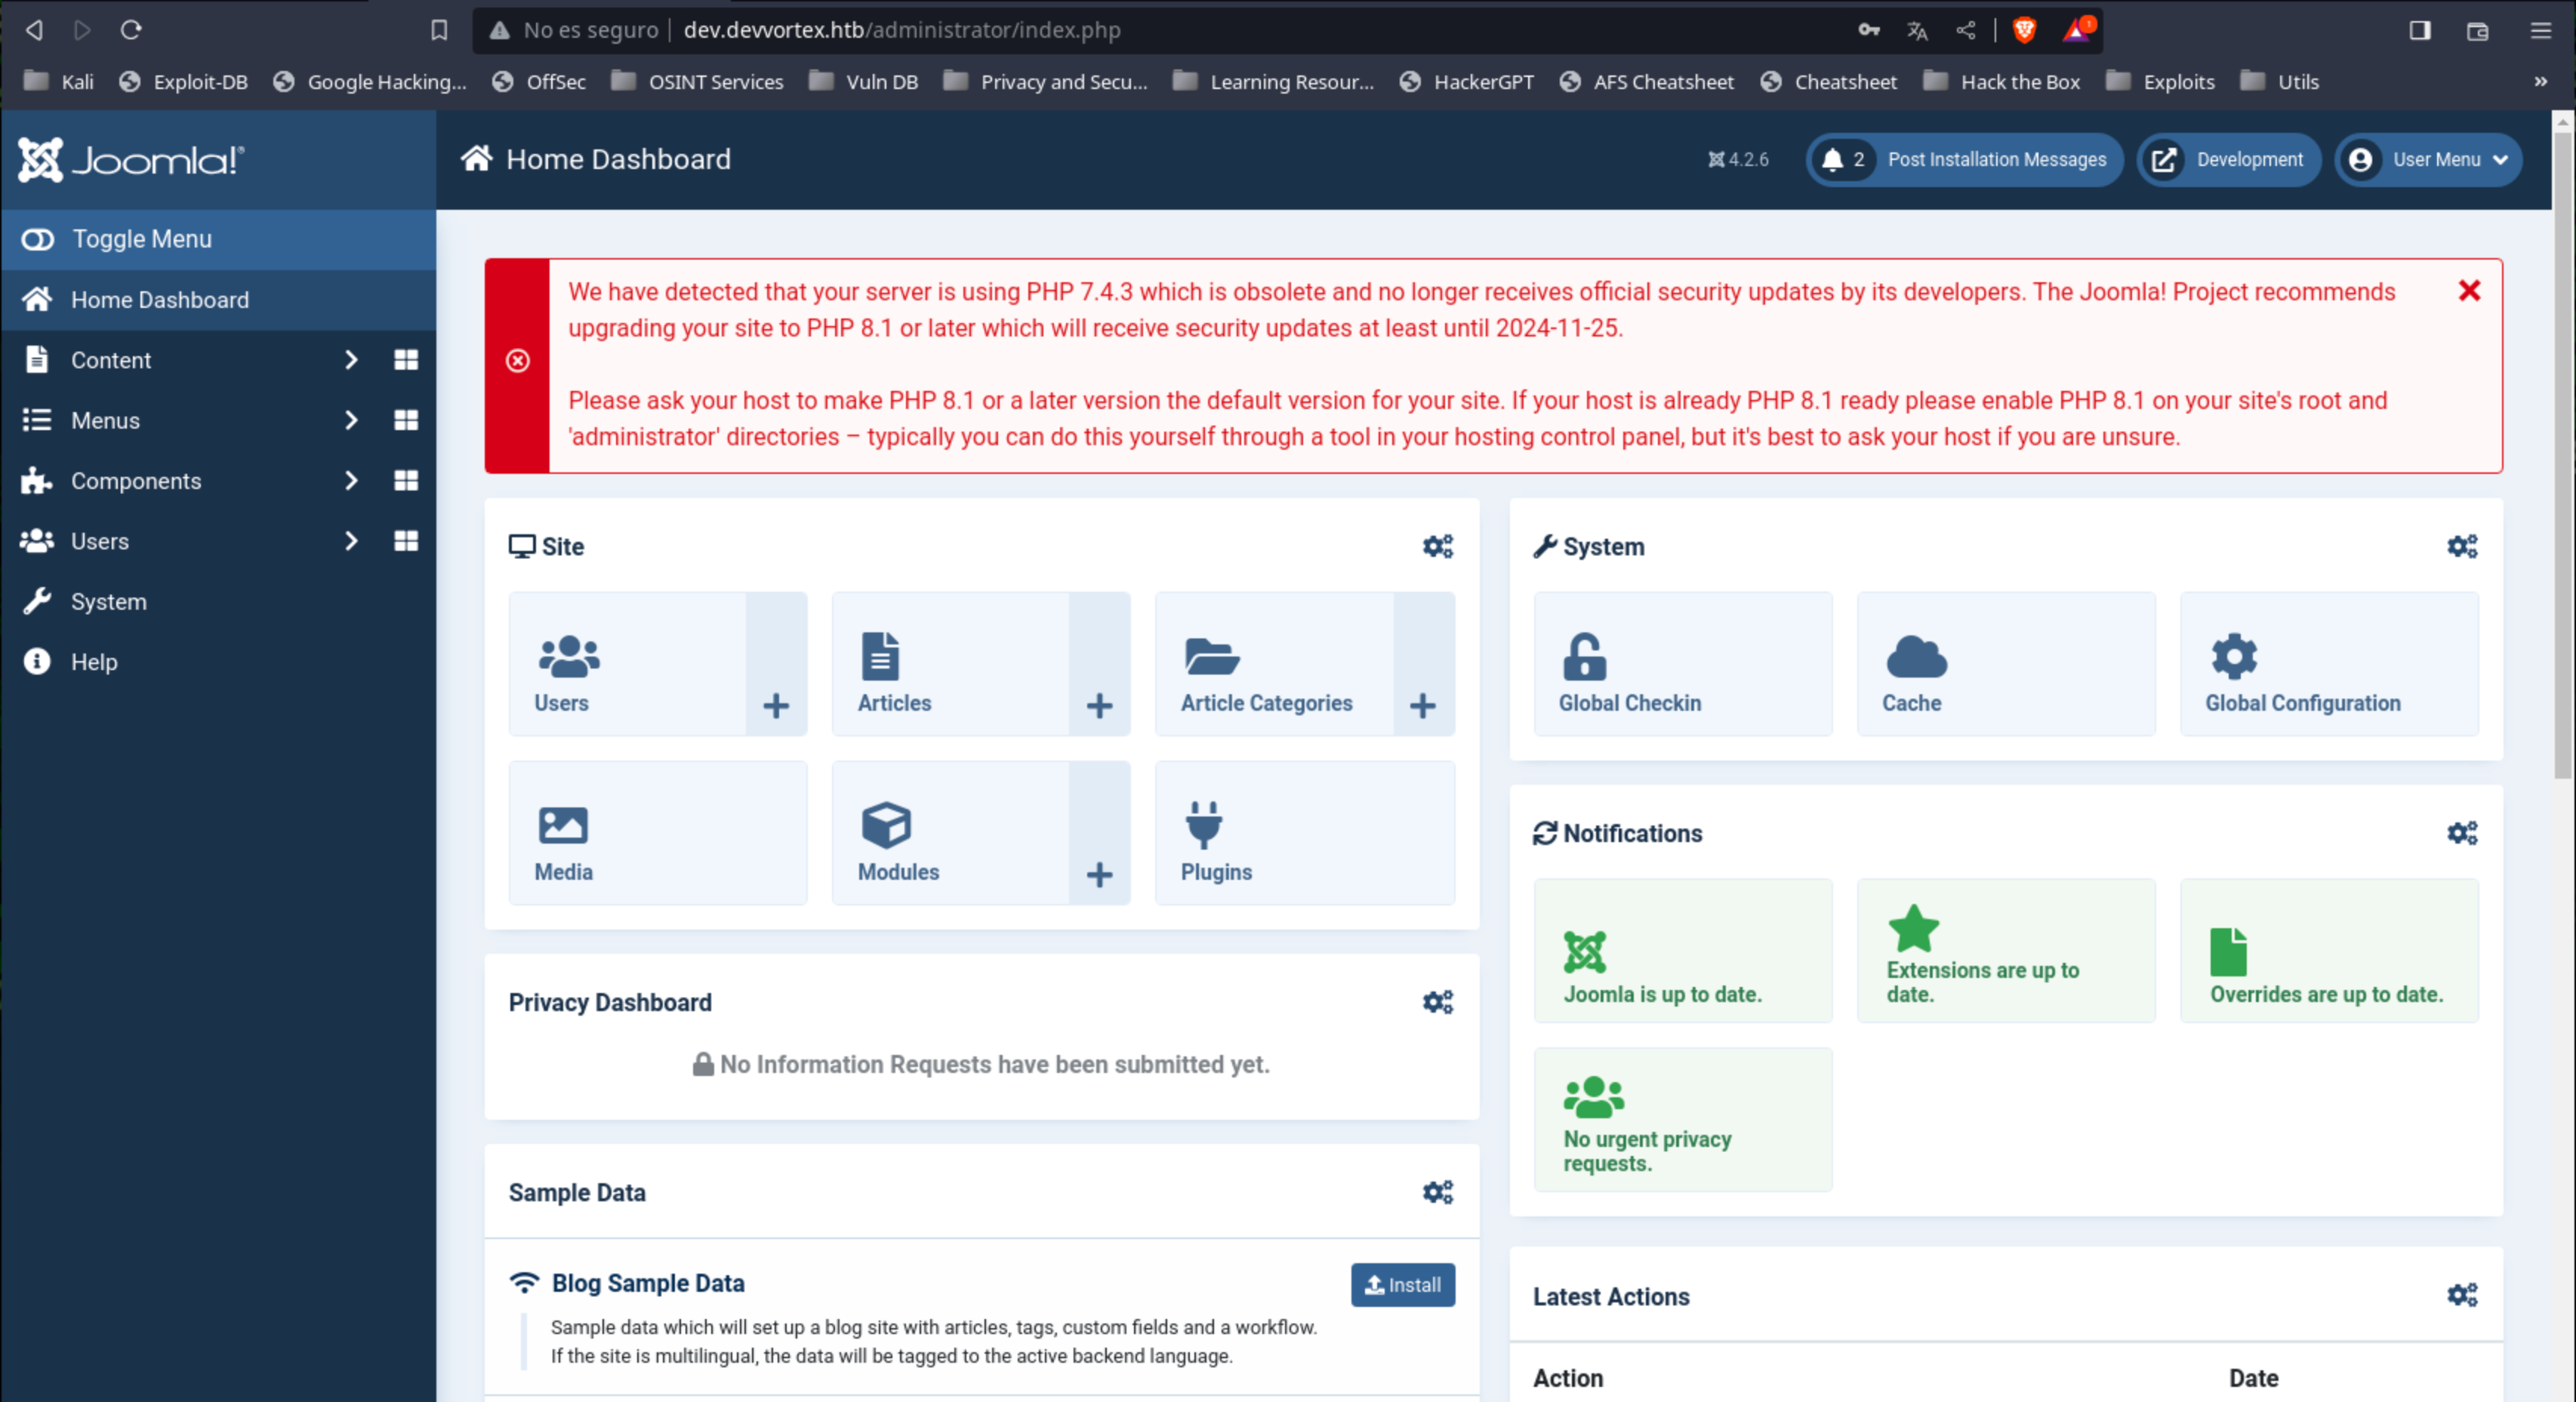Open browser hamburger menu
The image size is (2576, 1402).
[2541, 30]
